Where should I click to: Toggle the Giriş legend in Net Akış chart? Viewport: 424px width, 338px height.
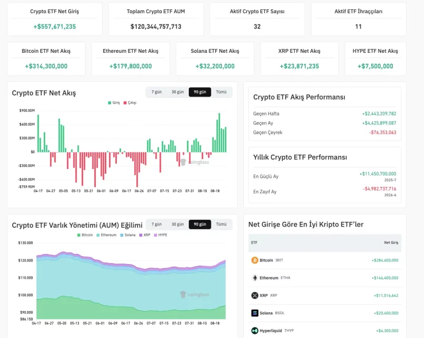pyautogui.click(x=114, y=102)
